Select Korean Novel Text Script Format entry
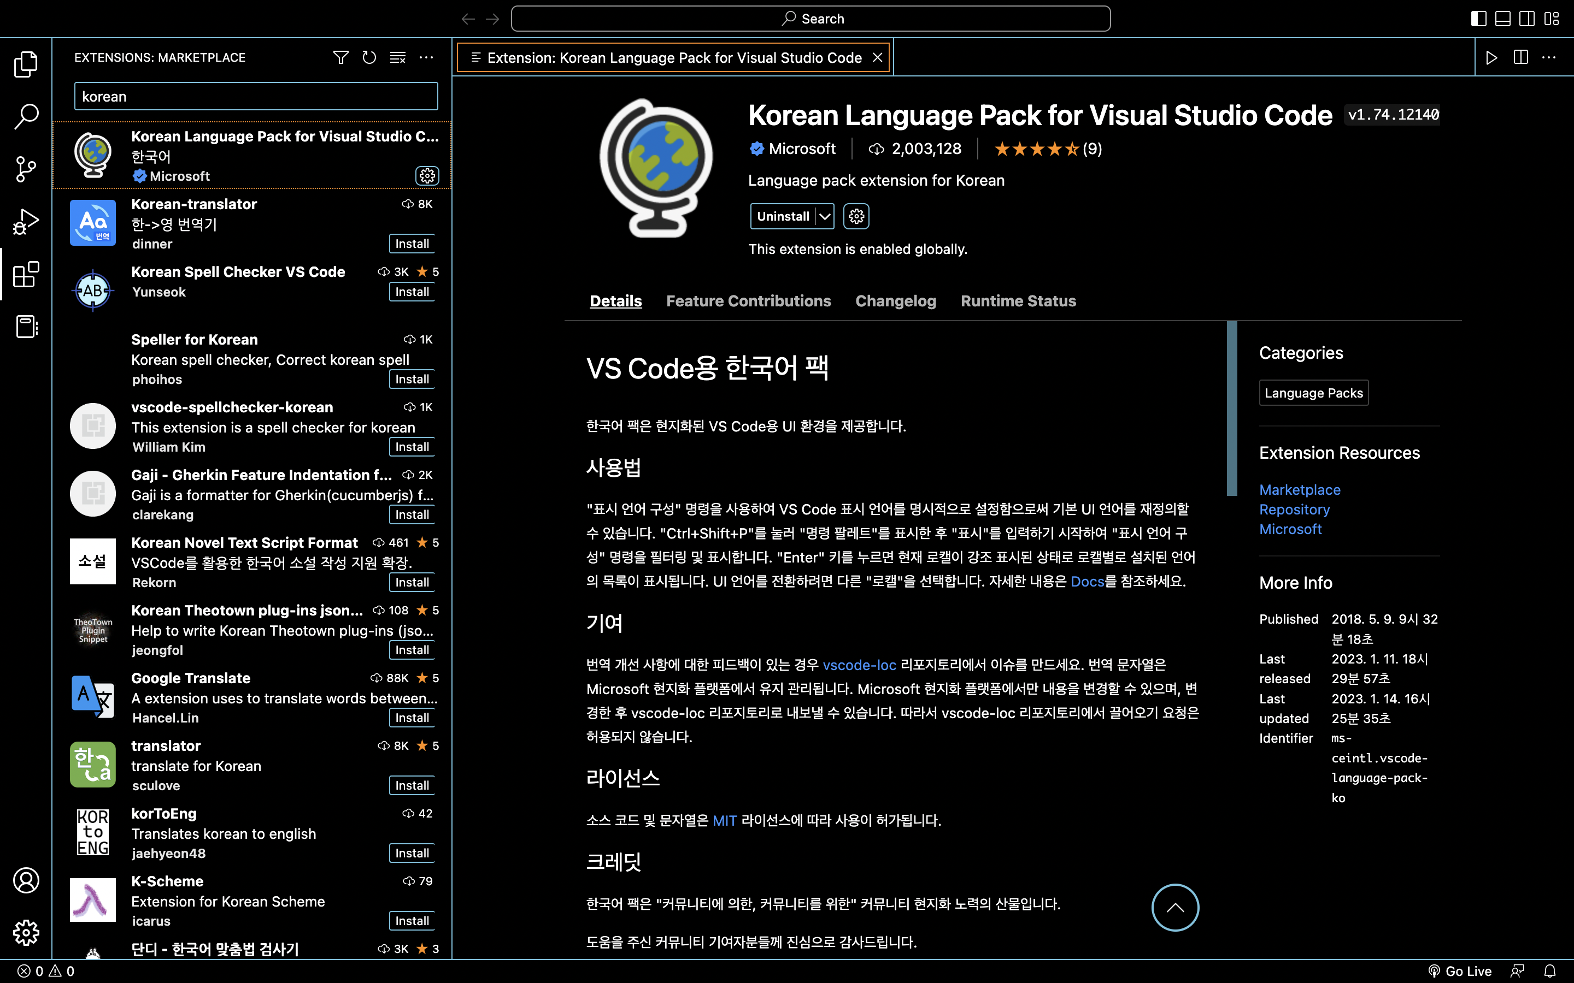Screen dimensions: 1574x983 coord(252,562)
